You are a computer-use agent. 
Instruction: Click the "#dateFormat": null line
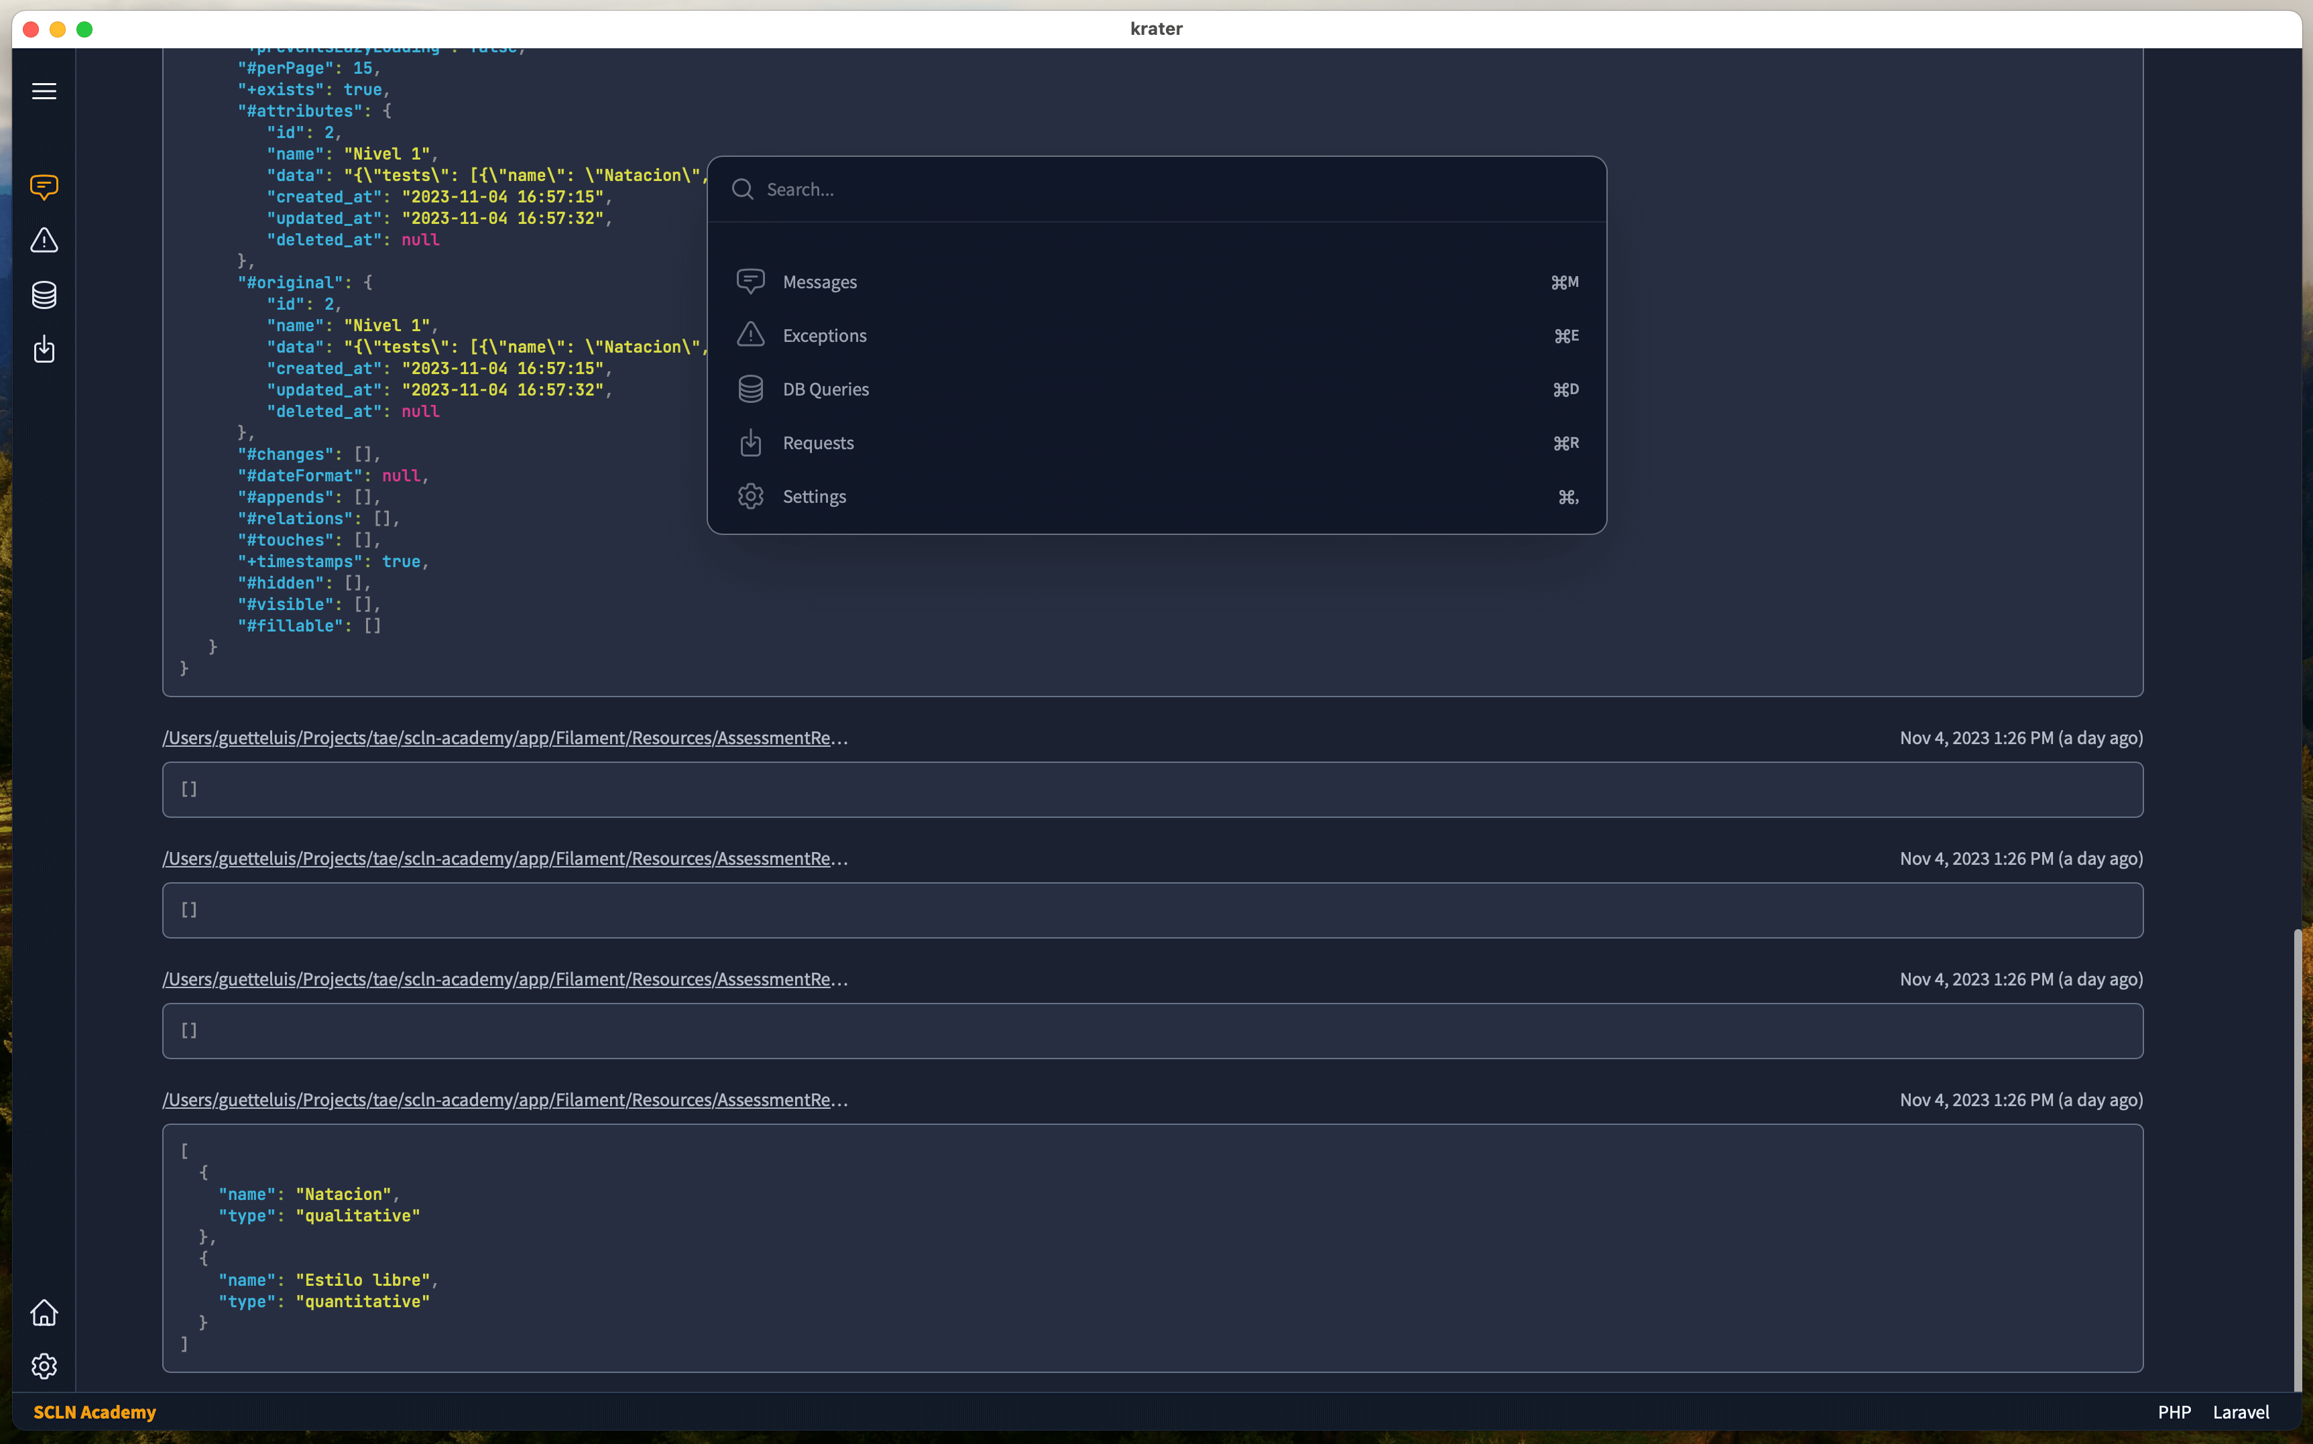click(x=333, y=475)
